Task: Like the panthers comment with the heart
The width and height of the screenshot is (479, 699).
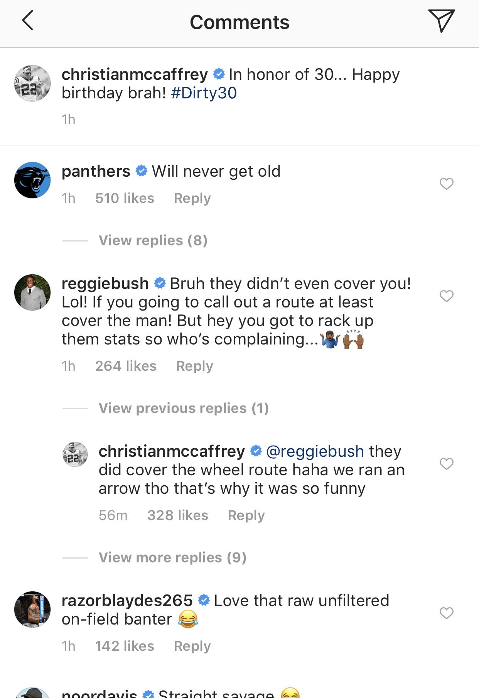Action: click(x=446, y=184)
